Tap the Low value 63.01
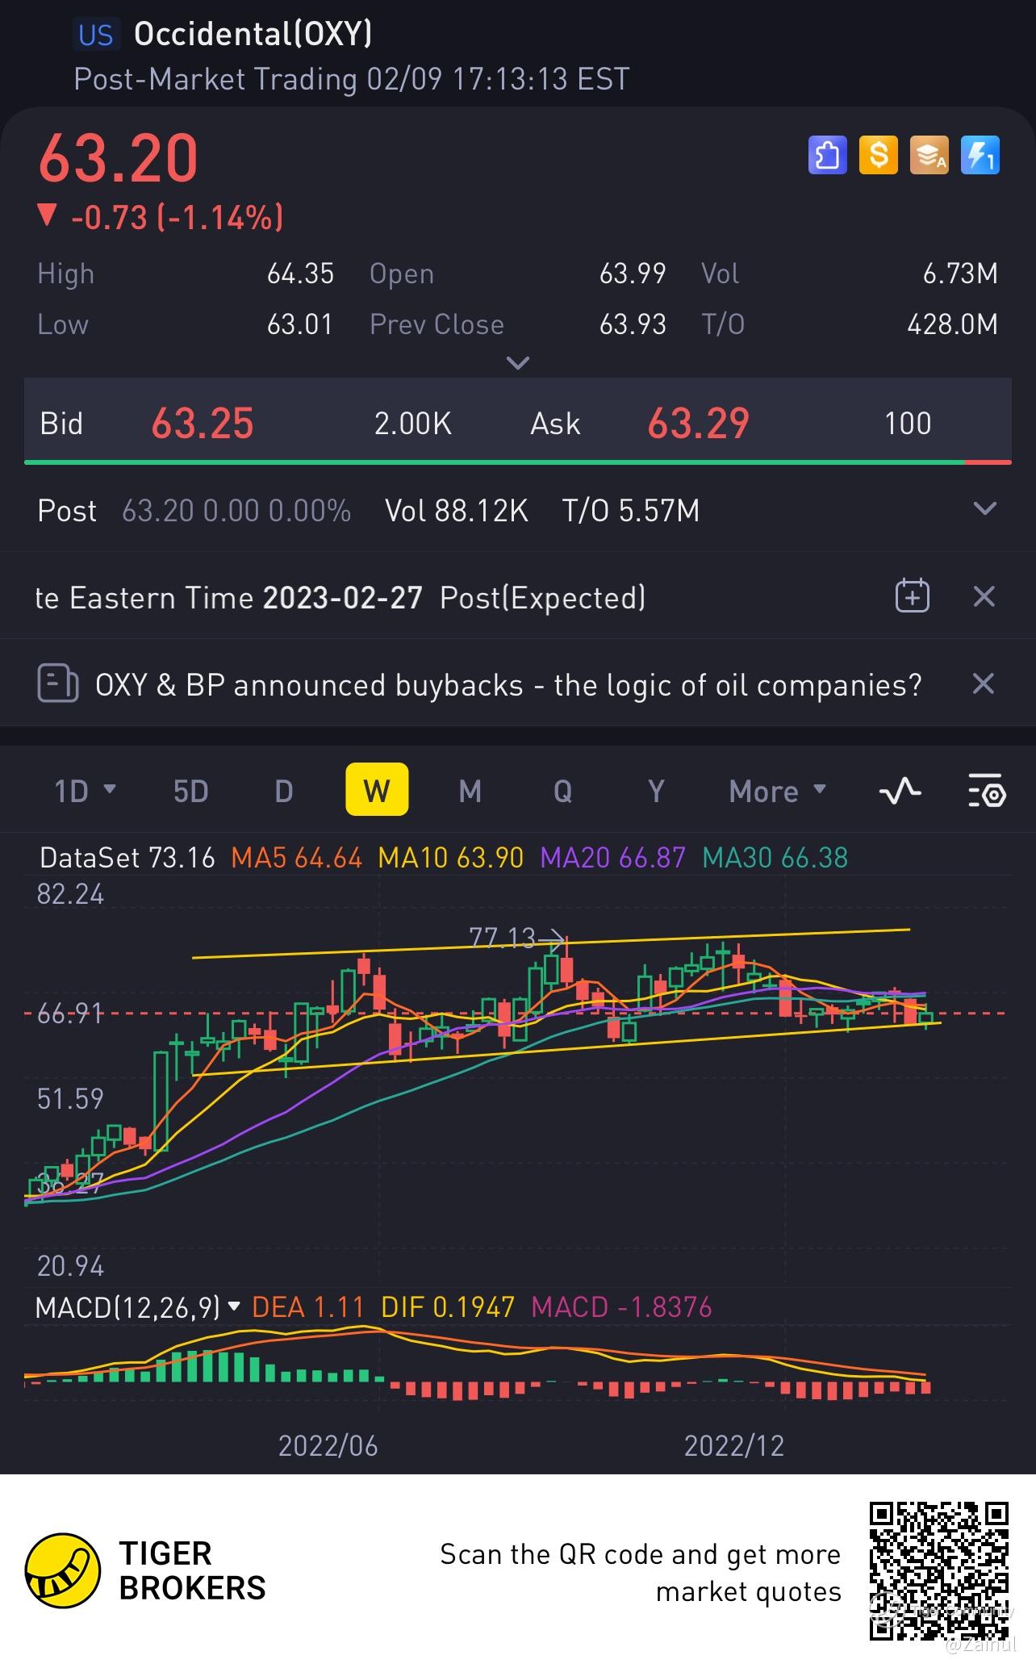 [300, 324]
